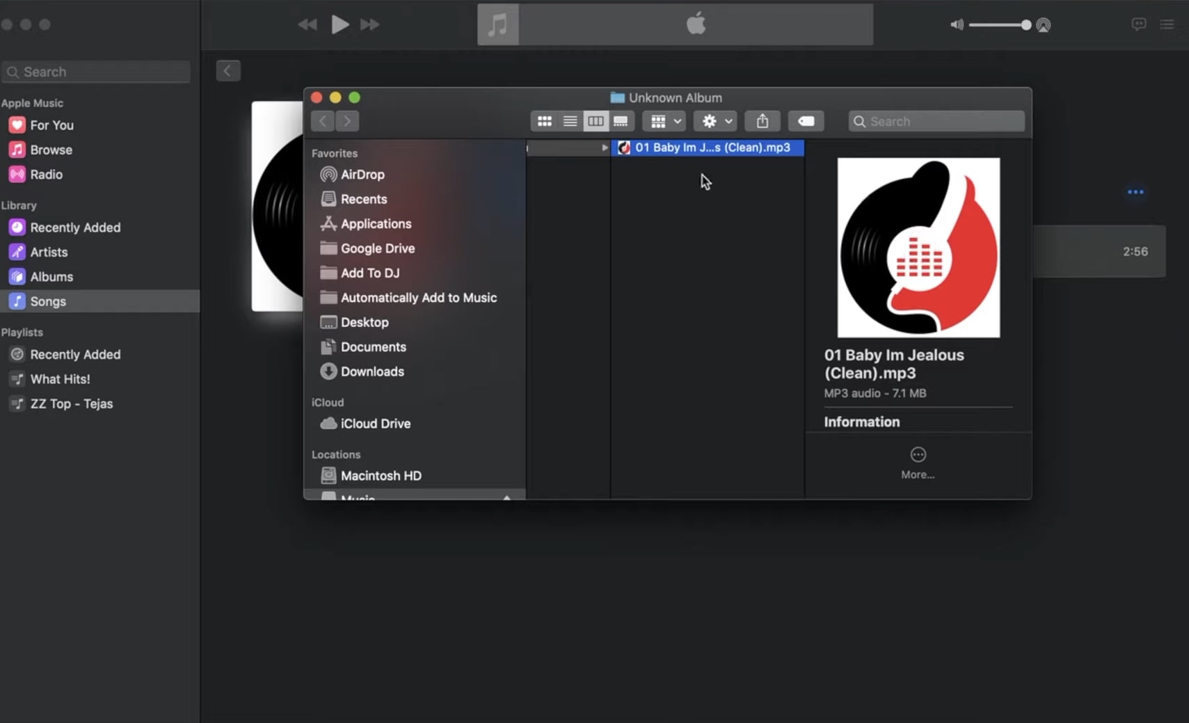Open Desktop in Finder sidebar
Image resolution: width=1189 pixels, height=723 pixels.
(354, 322)
